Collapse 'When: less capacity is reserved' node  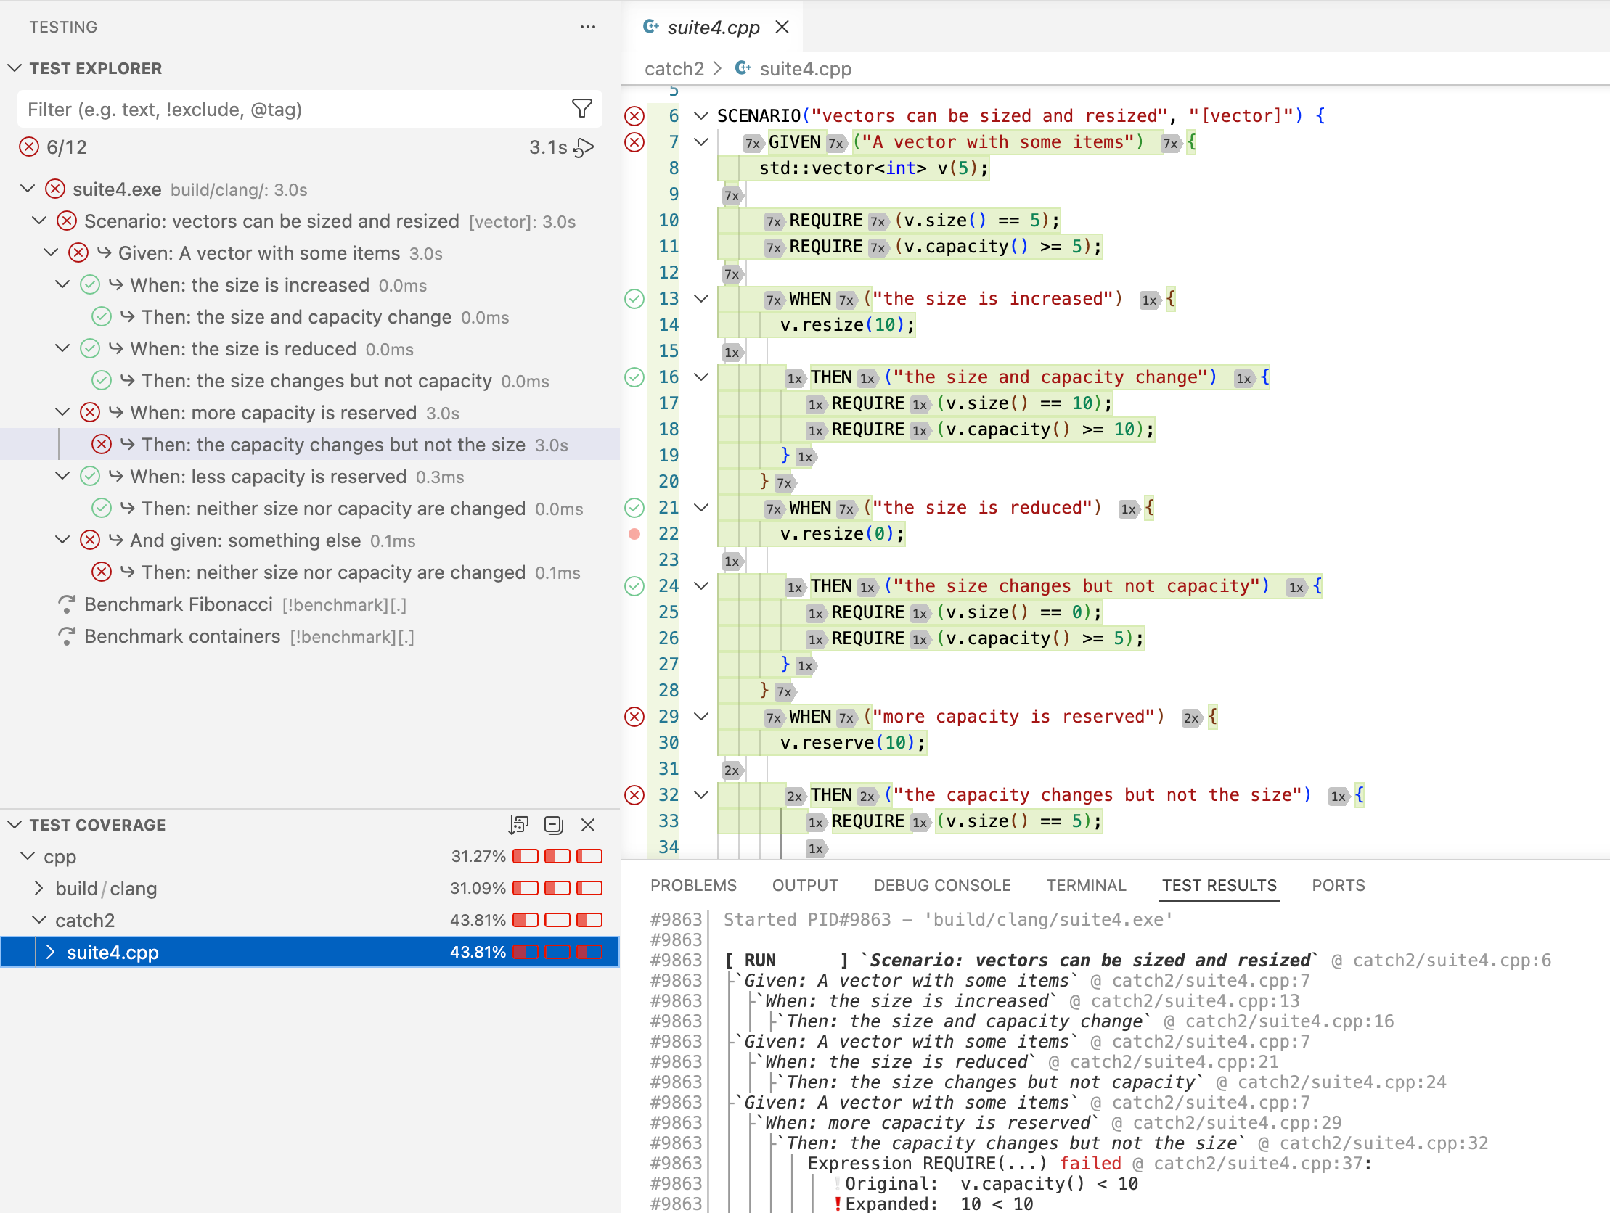pyautogui.click(x=62, y=476)
